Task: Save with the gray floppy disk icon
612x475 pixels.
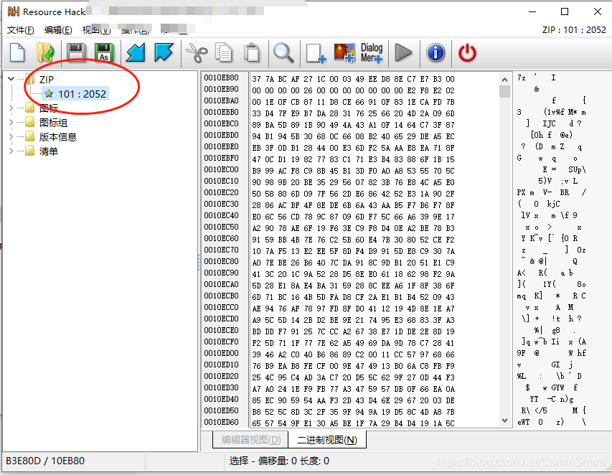Action: (x=76, y=52)
